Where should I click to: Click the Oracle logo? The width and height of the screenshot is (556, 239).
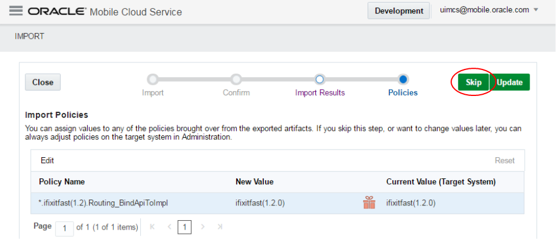pos(57,12)
